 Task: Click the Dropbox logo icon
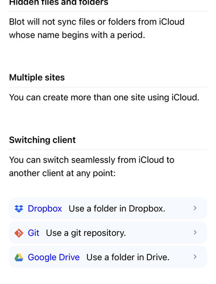[19, 208]
